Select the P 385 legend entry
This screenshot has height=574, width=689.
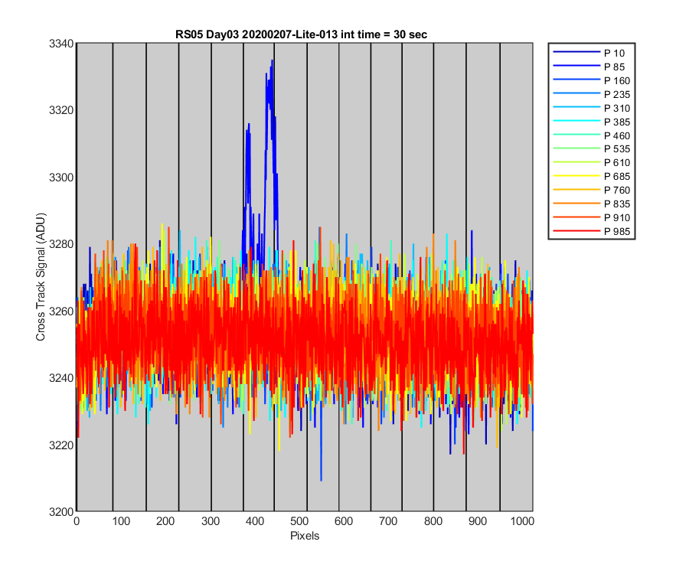[592, 122]
